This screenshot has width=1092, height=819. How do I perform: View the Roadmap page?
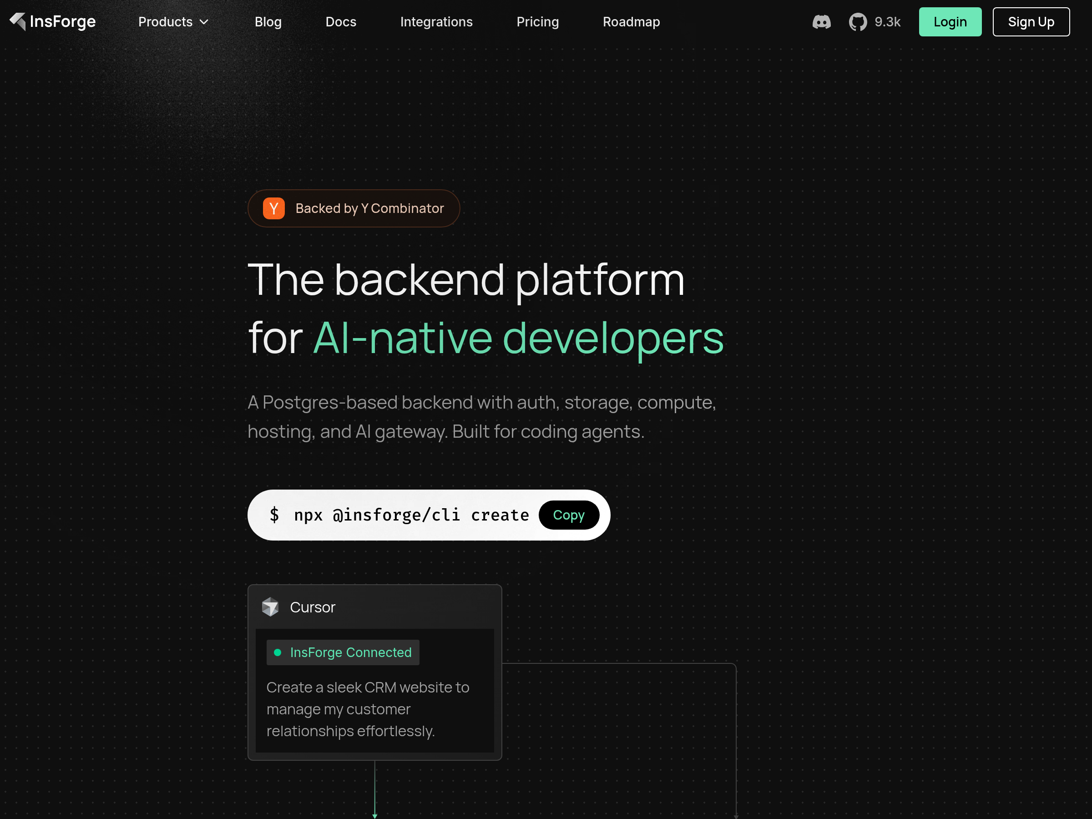point(631,22)
